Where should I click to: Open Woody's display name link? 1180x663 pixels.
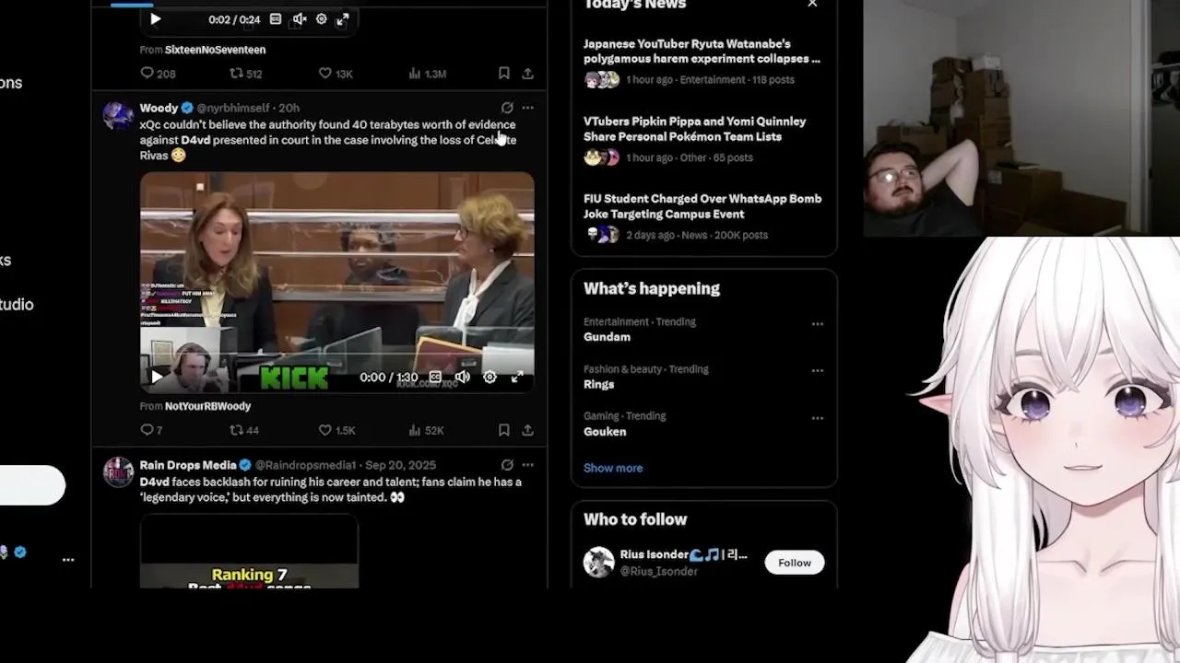point(159,108)
